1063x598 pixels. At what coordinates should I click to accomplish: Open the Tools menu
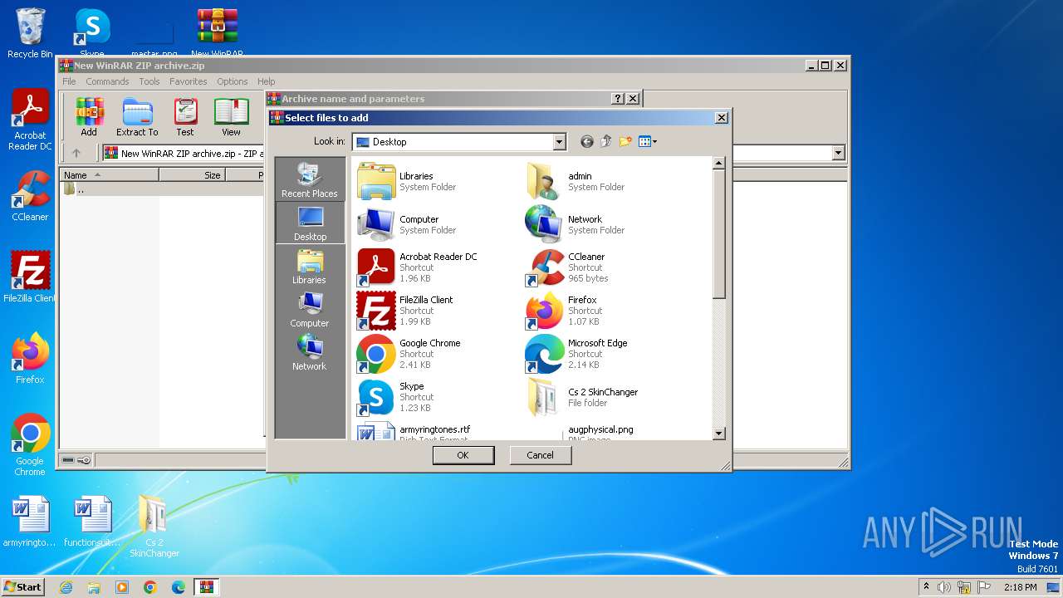149,81
